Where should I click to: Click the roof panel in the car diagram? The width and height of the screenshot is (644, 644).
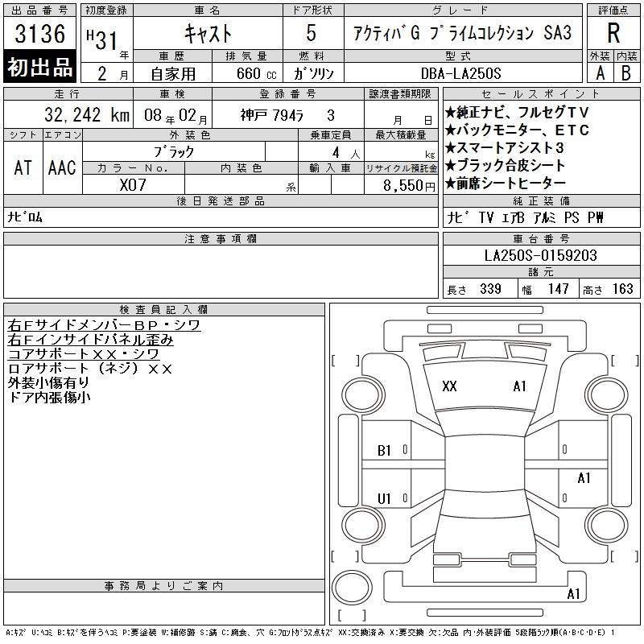click(485, 464)
